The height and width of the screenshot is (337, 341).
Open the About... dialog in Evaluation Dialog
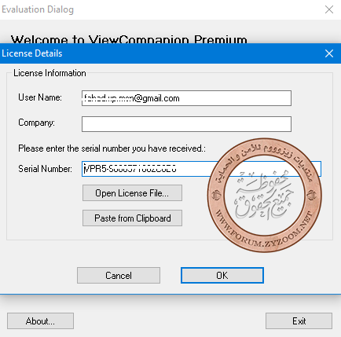pos(40,321)
